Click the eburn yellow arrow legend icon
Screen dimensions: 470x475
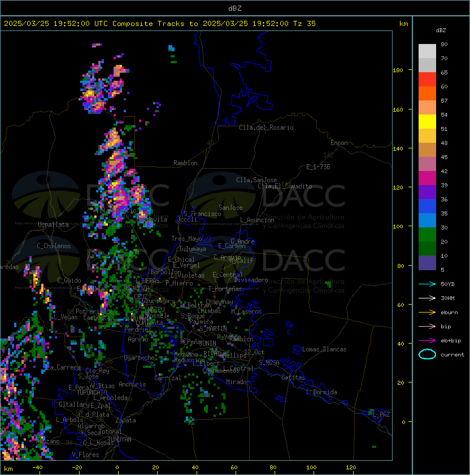(427, 313)
